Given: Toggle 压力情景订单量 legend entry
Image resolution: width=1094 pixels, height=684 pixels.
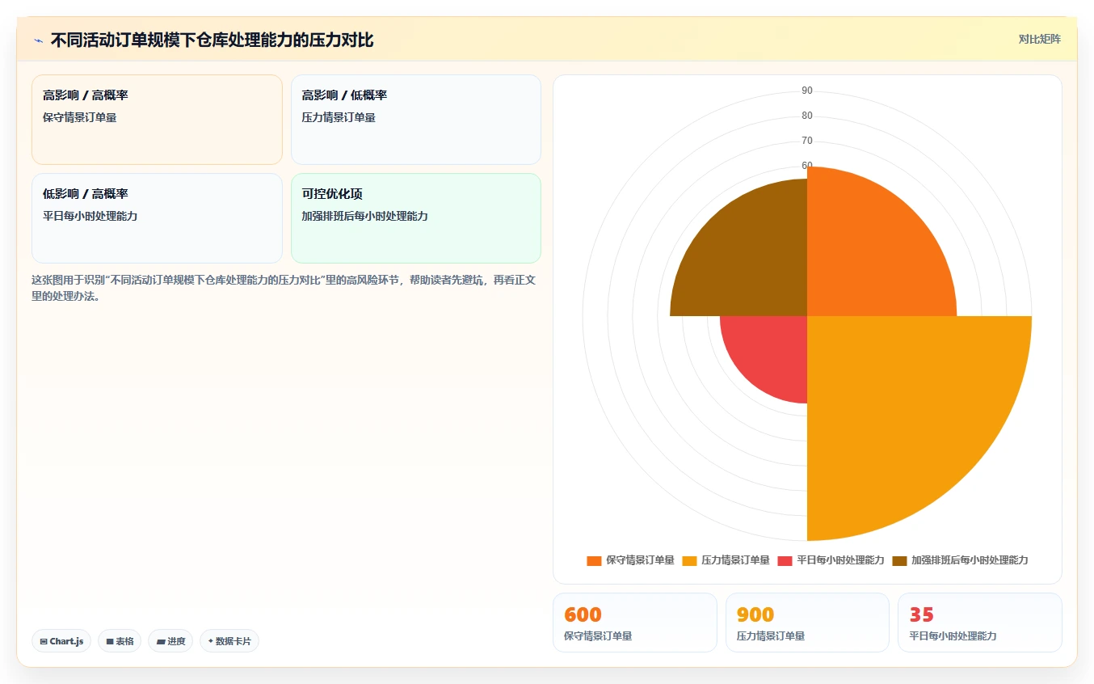Looking at the screenshot, I should coord(726,560).
